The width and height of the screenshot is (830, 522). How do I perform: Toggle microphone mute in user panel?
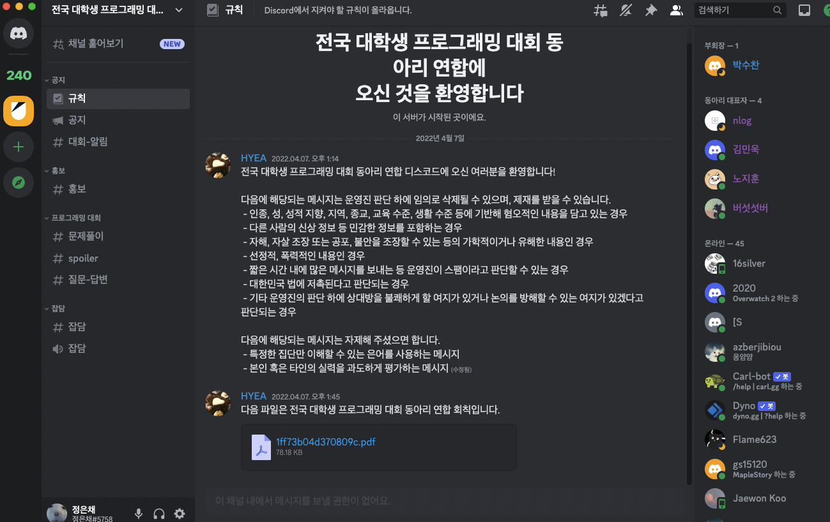click(x=138, y=514)
